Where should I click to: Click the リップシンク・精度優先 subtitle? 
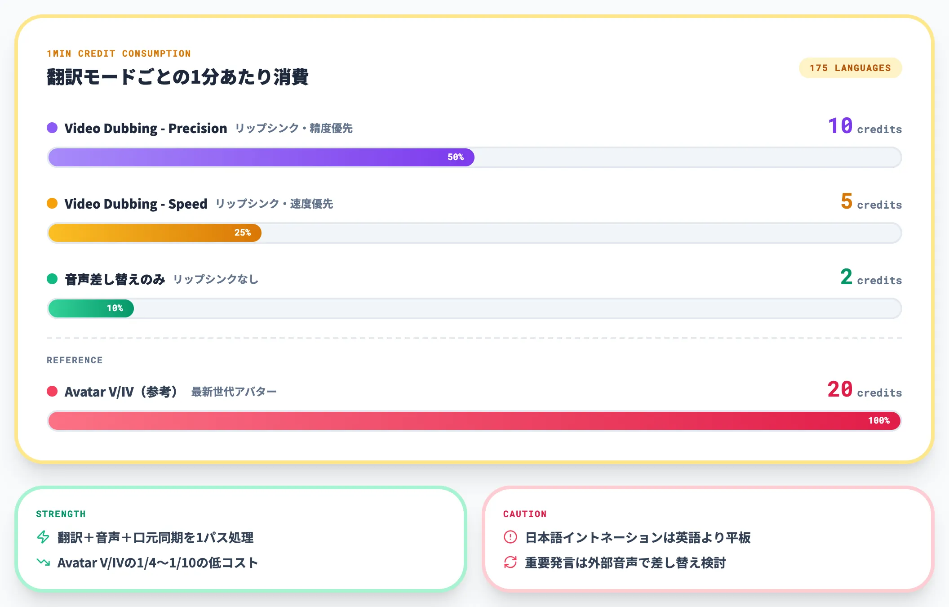(x=294, y=128)
